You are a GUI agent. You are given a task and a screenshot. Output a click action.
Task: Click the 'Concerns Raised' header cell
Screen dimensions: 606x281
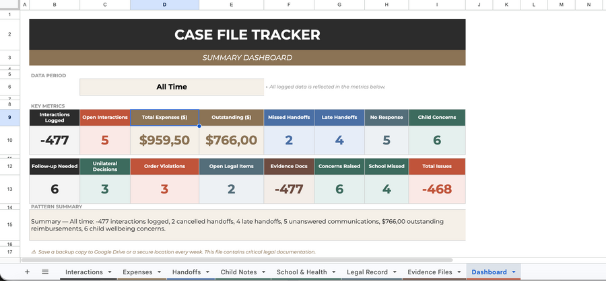click(339, 166)
